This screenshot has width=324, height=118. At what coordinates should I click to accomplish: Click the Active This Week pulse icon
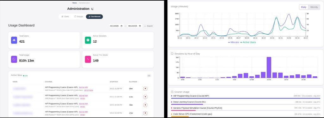[x=88, y=59]
